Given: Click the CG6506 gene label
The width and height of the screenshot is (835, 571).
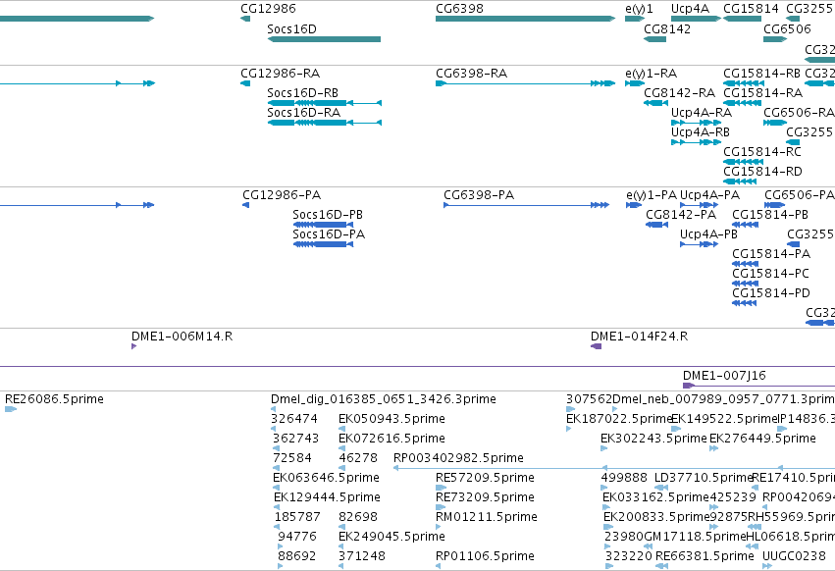Looking at the screenshot, I should tap(787, 28).
